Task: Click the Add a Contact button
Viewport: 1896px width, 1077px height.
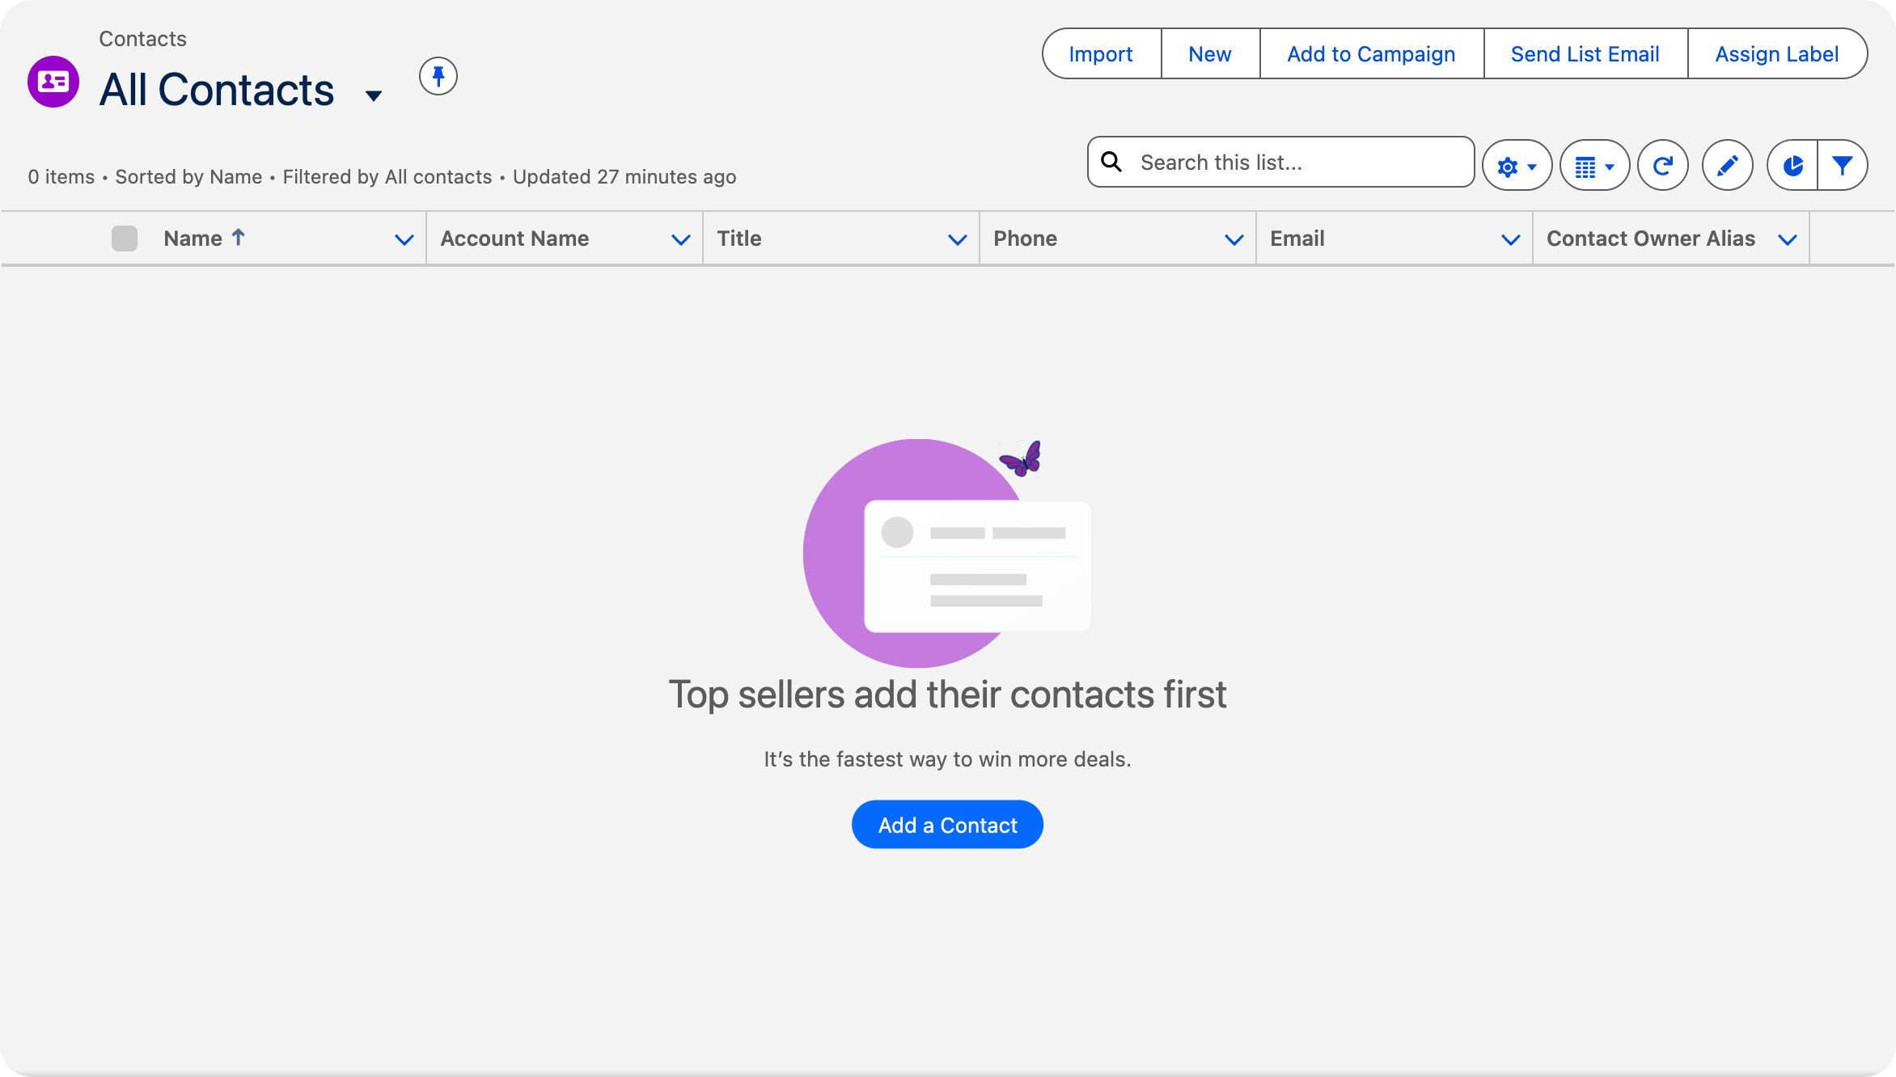Action: point(947,825)
